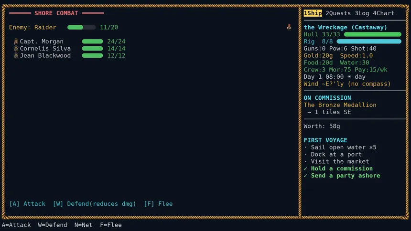This screenshot has height=231, width=411.
Task: Click the Raider enemy sprite icon
Action: [289, 27]
